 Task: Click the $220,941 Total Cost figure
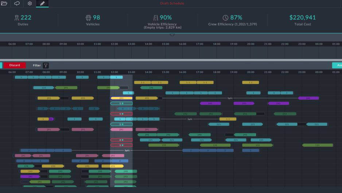click(302, 17)
